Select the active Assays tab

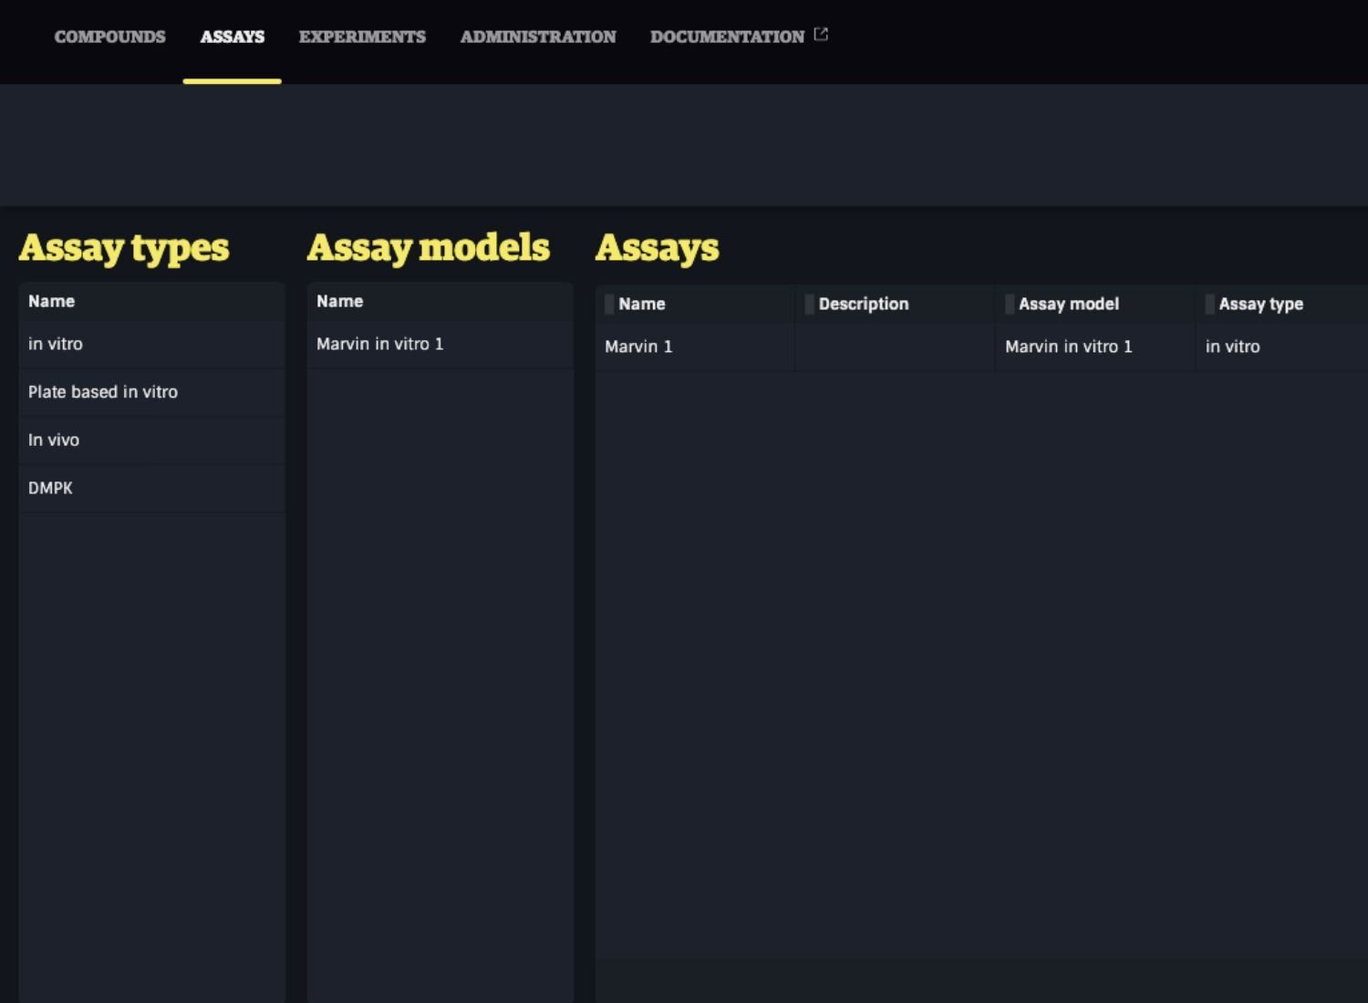click(232, 37)
